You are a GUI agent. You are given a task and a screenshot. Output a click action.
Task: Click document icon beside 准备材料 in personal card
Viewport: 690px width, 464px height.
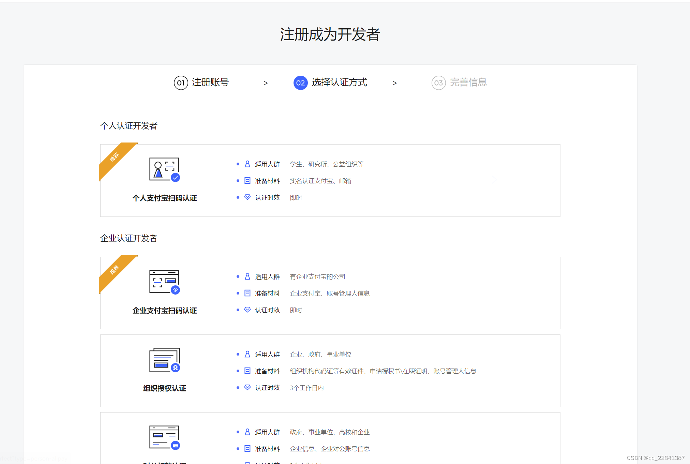pyautogui.click(x=247, y=181)
